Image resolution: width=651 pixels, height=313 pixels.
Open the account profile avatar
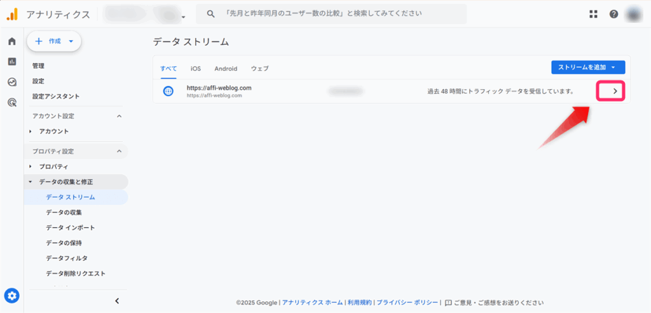[634, 14]
